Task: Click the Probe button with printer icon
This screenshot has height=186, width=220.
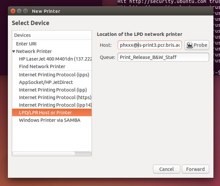Action: click(x=197, y=45)
